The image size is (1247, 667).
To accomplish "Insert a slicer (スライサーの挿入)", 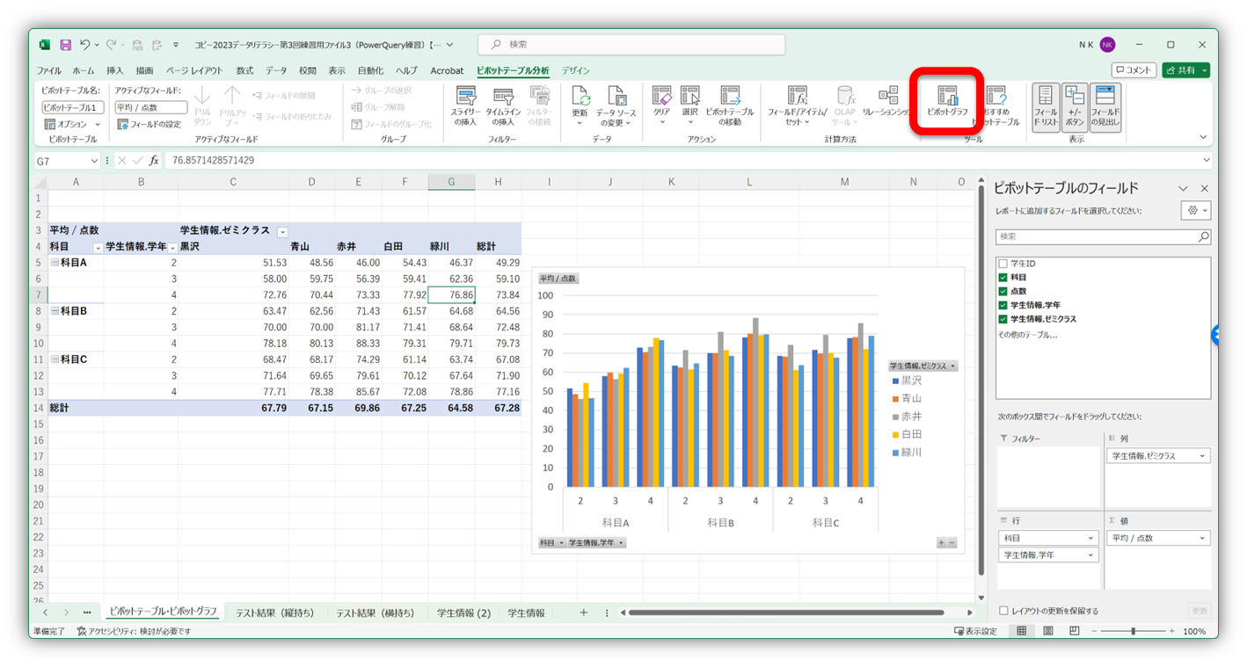I will click(465, 106).
